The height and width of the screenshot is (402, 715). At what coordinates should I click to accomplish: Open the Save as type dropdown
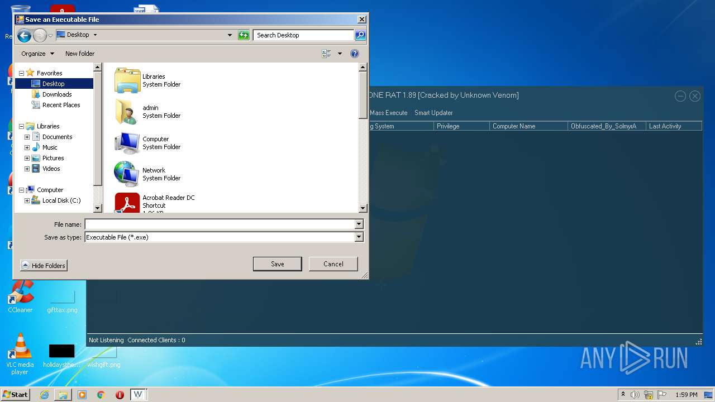tap(359, 237)
